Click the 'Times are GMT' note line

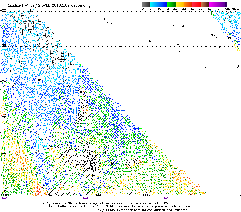coord(103,203)
